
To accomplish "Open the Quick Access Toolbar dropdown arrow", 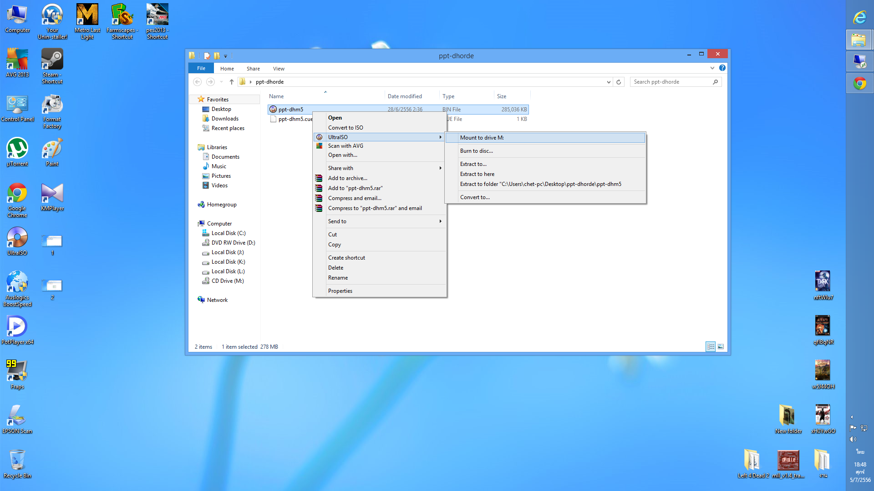I will coord(225,56).
